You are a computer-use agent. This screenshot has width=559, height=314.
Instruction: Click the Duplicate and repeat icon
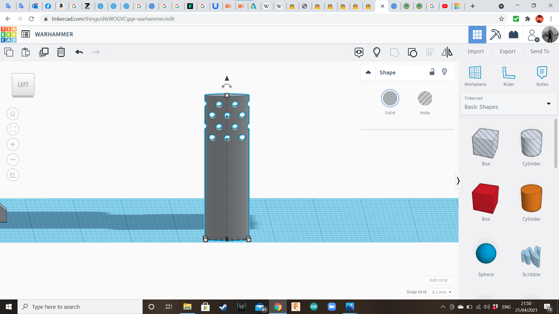coord(44,52)
